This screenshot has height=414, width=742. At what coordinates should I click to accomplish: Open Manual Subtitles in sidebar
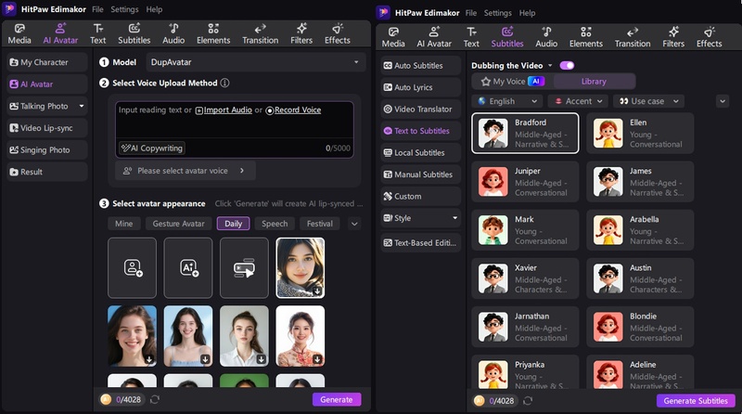pyautogui.click(x=420, y=175)
